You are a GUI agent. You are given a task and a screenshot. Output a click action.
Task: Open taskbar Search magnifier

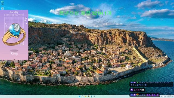point(83,96)
